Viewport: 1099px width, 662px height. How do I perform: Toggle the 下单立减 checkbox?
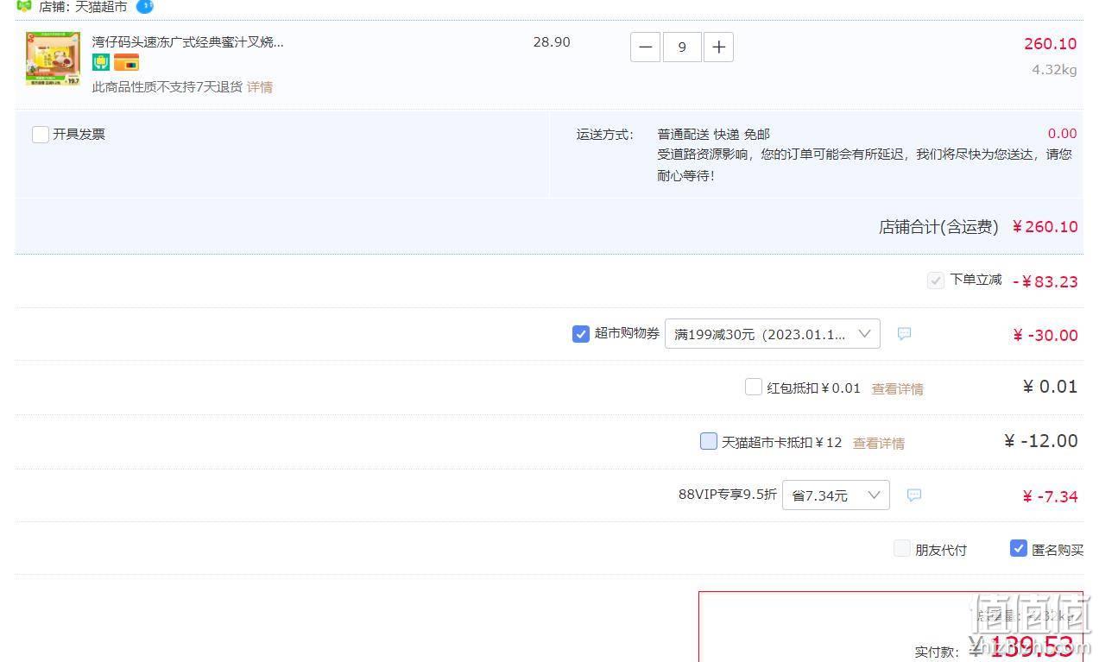click(x=936, y=281)
